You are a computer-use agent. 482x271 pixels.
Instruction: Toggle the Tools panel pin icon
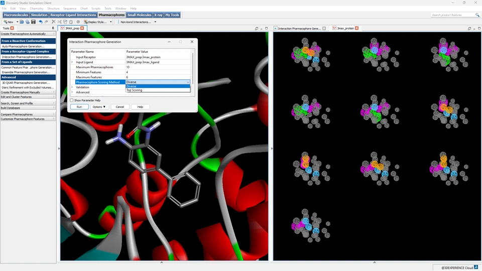pyautogui.click(x=53, y=28)
